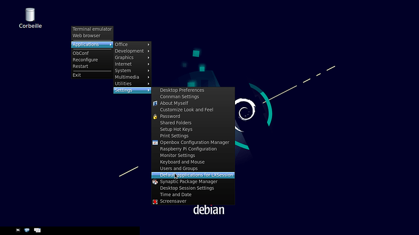Viewport: 419px width, 235px height.
Task: Click the About Myself user icon
Action: [x=155, y=104]
